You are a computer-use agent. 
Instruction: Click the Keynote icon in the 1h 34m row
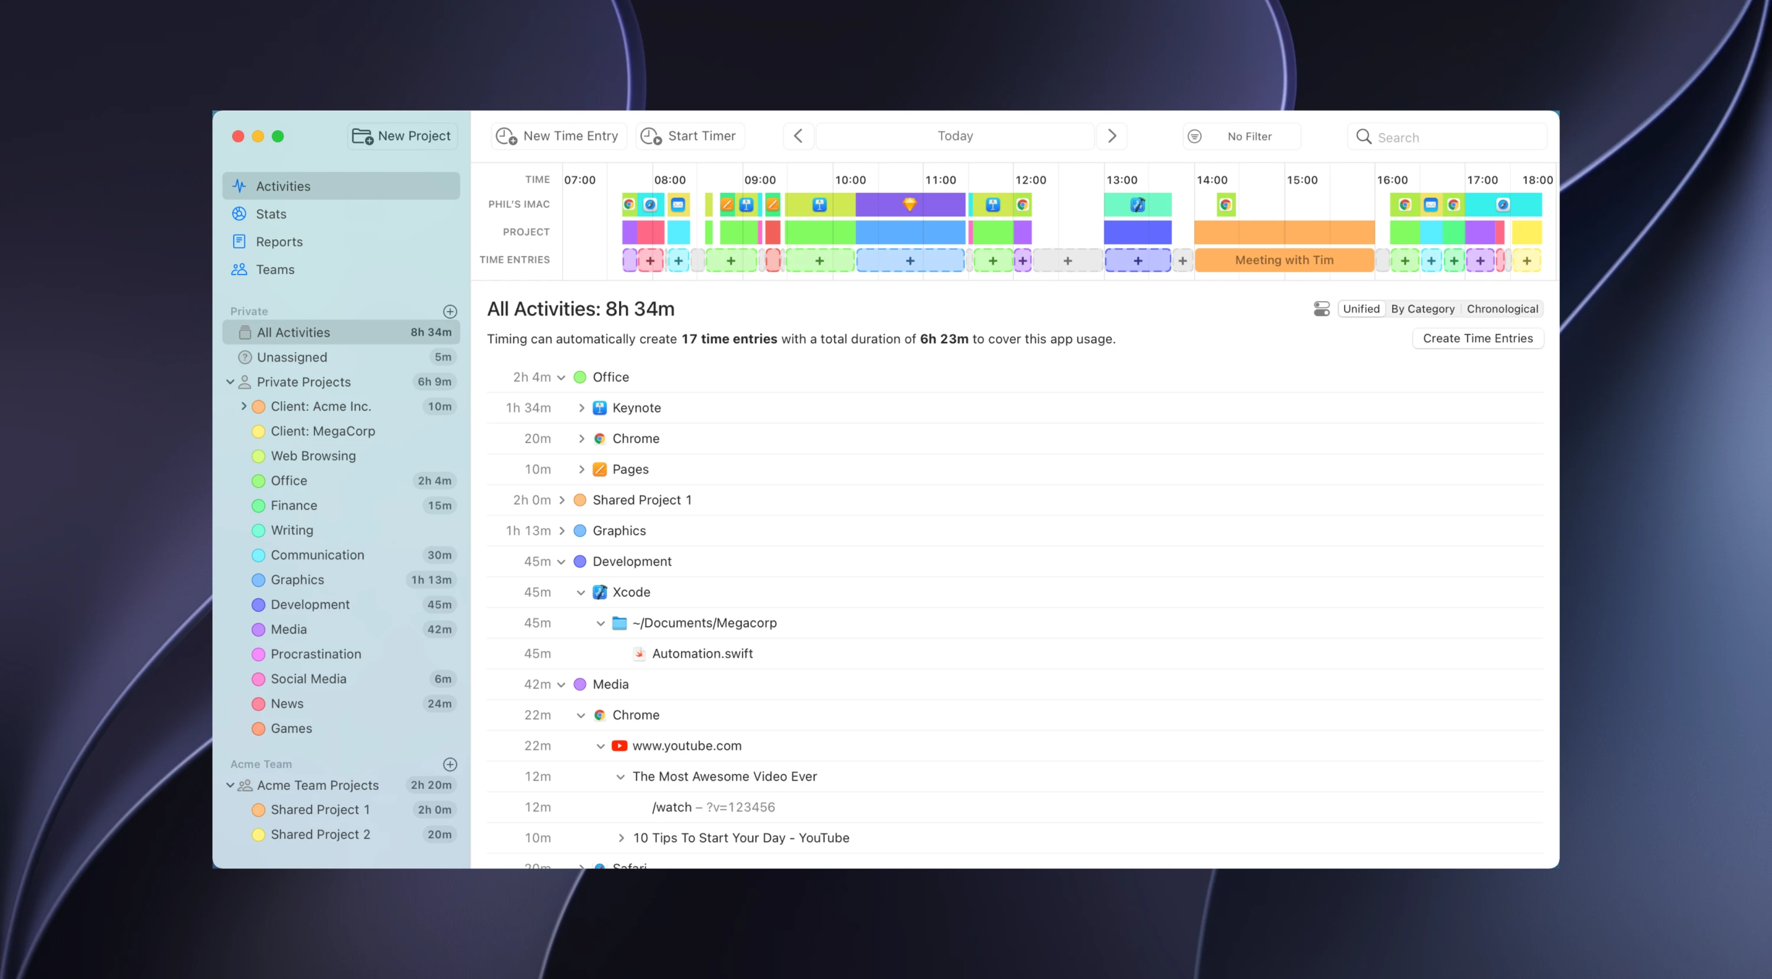click(x=600, y=408)
